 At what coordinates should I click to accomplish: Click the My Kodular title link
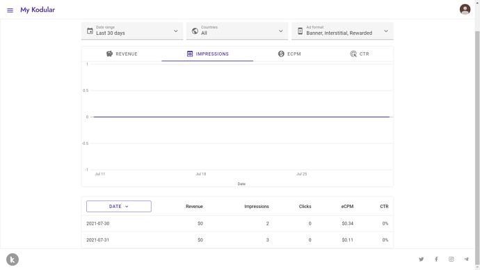pos(38,10)
